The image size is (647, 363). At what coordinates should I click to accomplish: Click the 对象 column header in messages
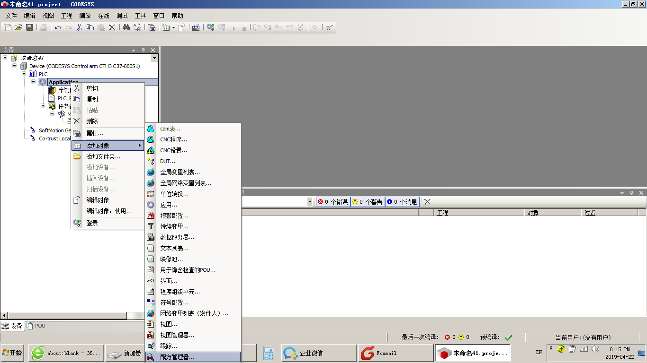[553, 213]
